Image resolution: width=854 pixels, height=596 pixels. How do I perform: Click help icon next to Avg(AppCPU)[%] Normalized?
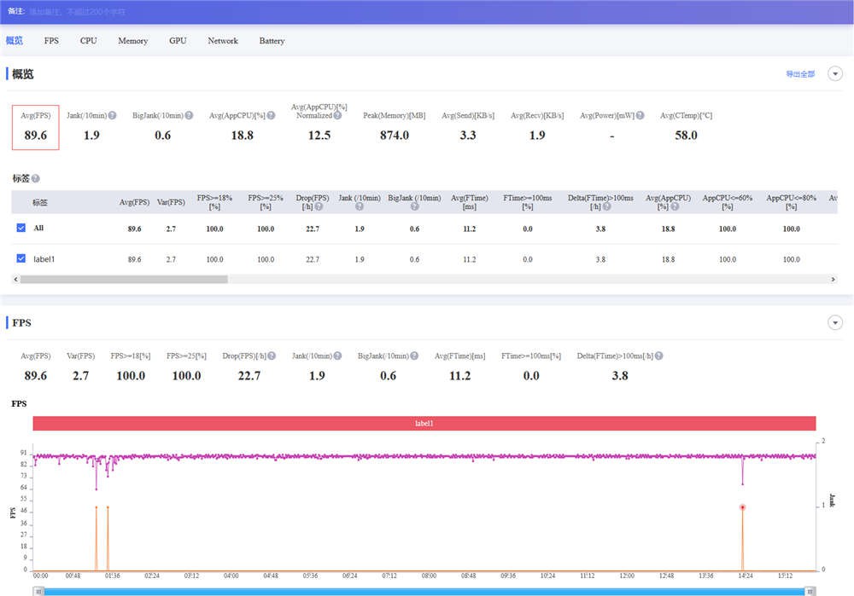337,115
